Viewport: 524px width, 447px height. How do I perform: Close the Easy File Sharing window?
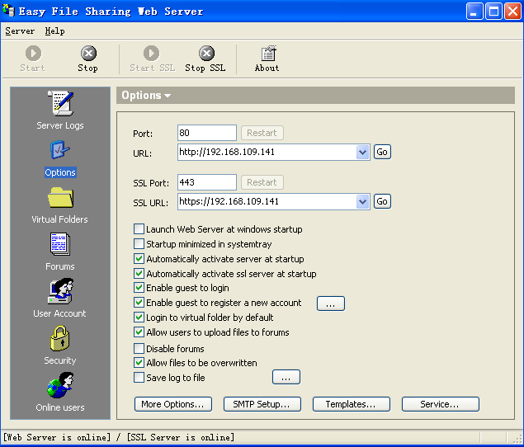coord(512,12)
